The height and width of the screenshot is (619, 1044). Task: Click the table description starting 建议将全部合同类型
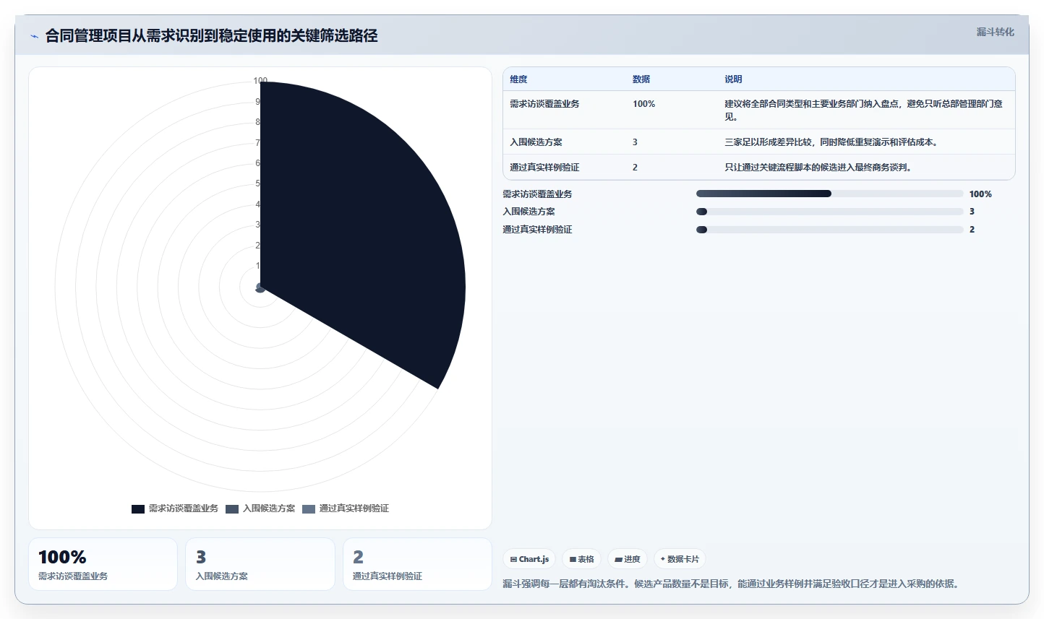(x=863, y=111)
